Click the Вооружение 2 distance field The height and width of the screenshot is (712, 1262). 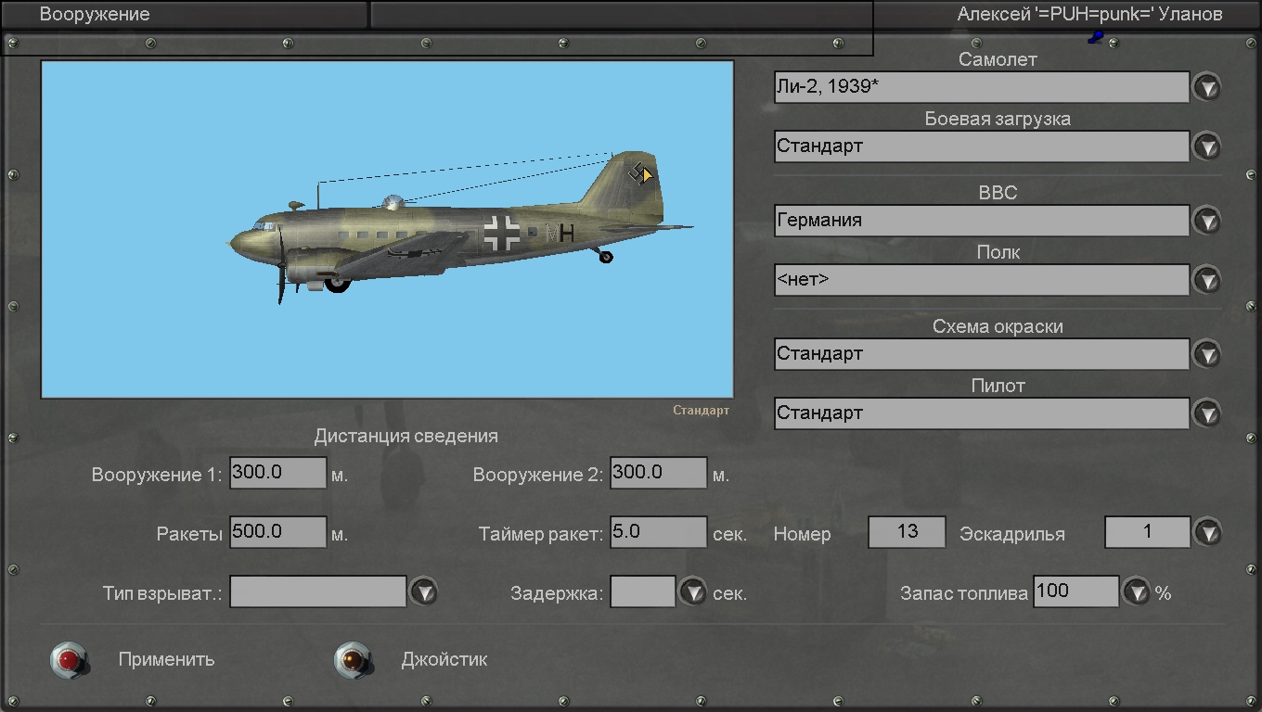point(659,473)
